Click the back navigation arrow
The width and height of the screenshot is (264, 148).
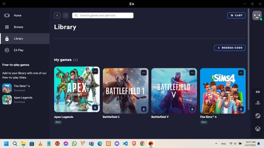(x=57, y=15)
